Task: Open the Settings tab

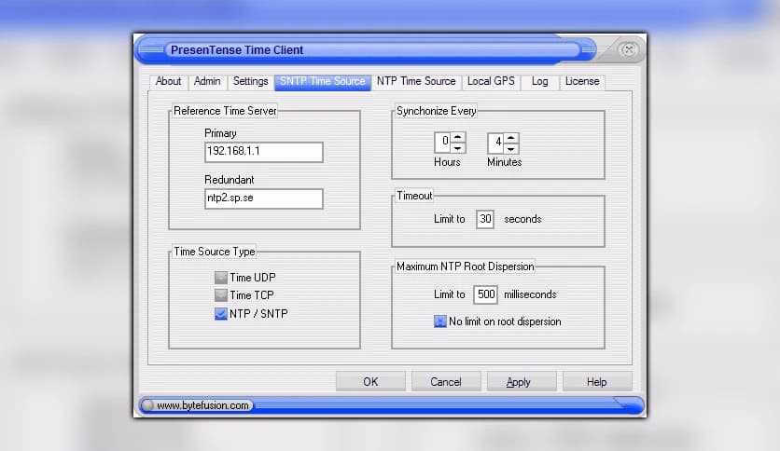Action: tap(250, 81)
